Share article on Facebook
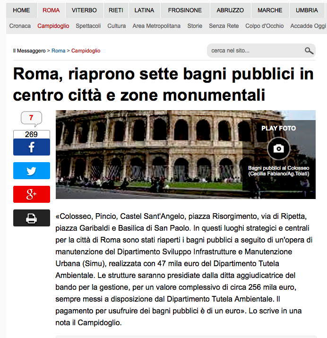The height and width of the screenshot is (338, 327). point(31,147)
